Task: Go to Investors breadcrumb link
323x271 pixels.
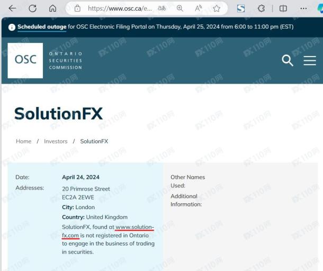Action: (56, 141)
